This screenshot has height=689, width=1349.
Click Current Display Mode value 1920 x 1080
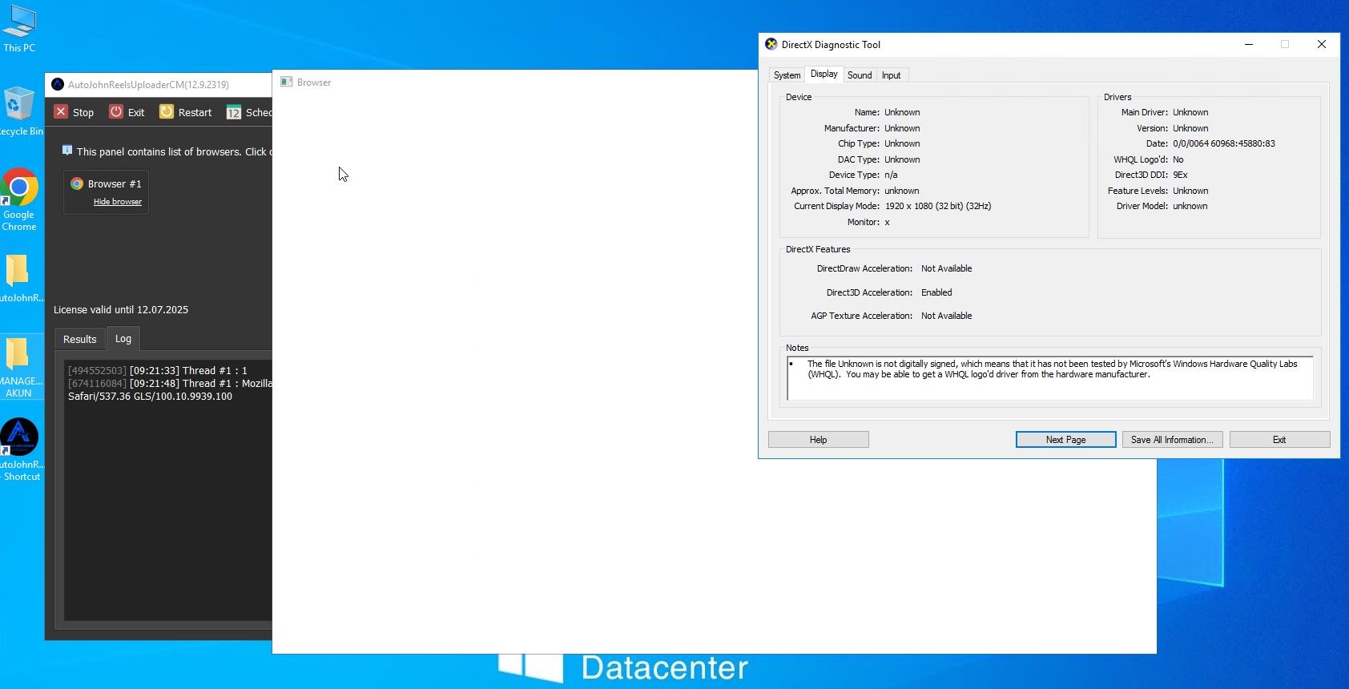pos(938,207)
